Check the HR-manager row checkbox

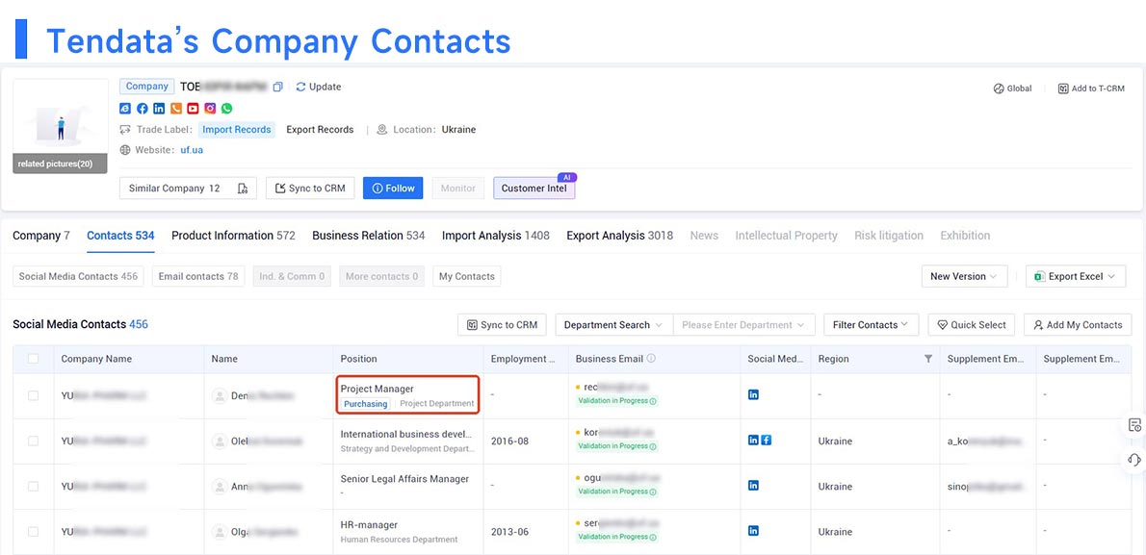[x=33, y=532]
